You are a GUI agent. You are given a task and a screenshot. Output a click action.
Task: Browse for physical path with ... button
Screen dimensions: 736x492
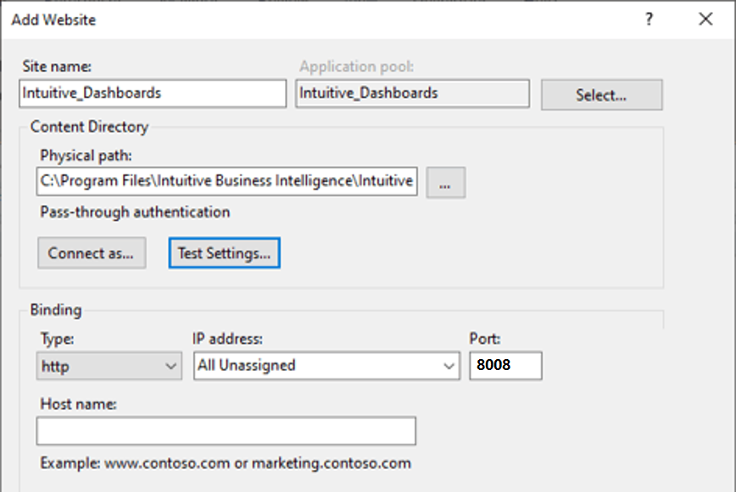(446, 183)
